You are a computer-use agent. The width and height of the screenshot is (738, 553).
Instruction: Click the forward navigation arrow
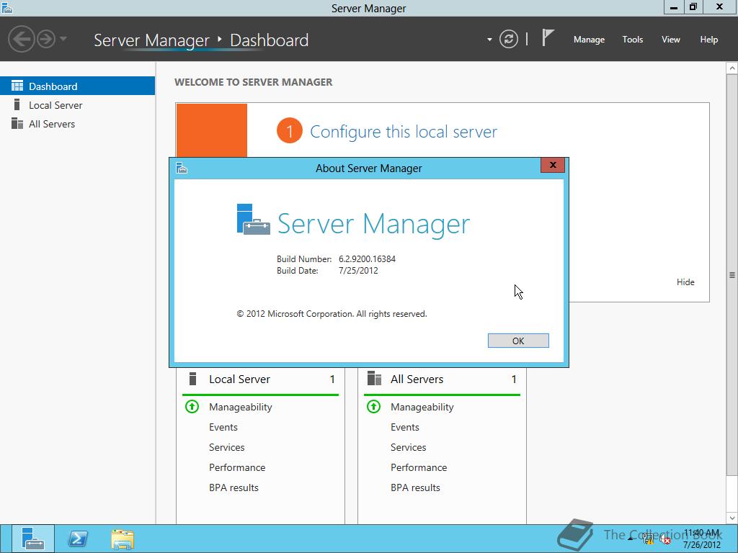(x=46, y=39)
